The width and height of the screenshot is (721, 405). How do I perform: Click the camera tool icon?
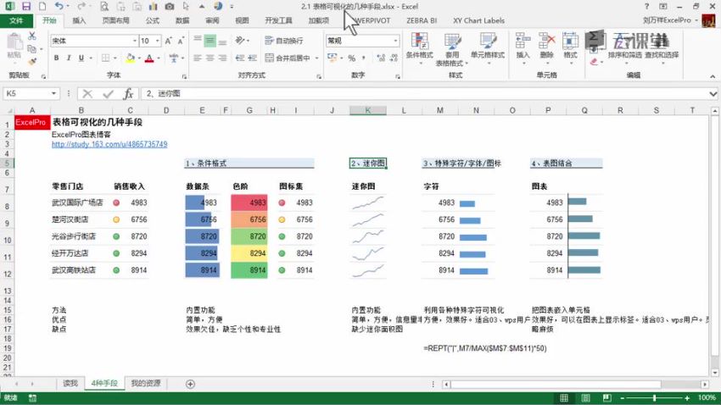pyautogui.click(x=170, y=6)
